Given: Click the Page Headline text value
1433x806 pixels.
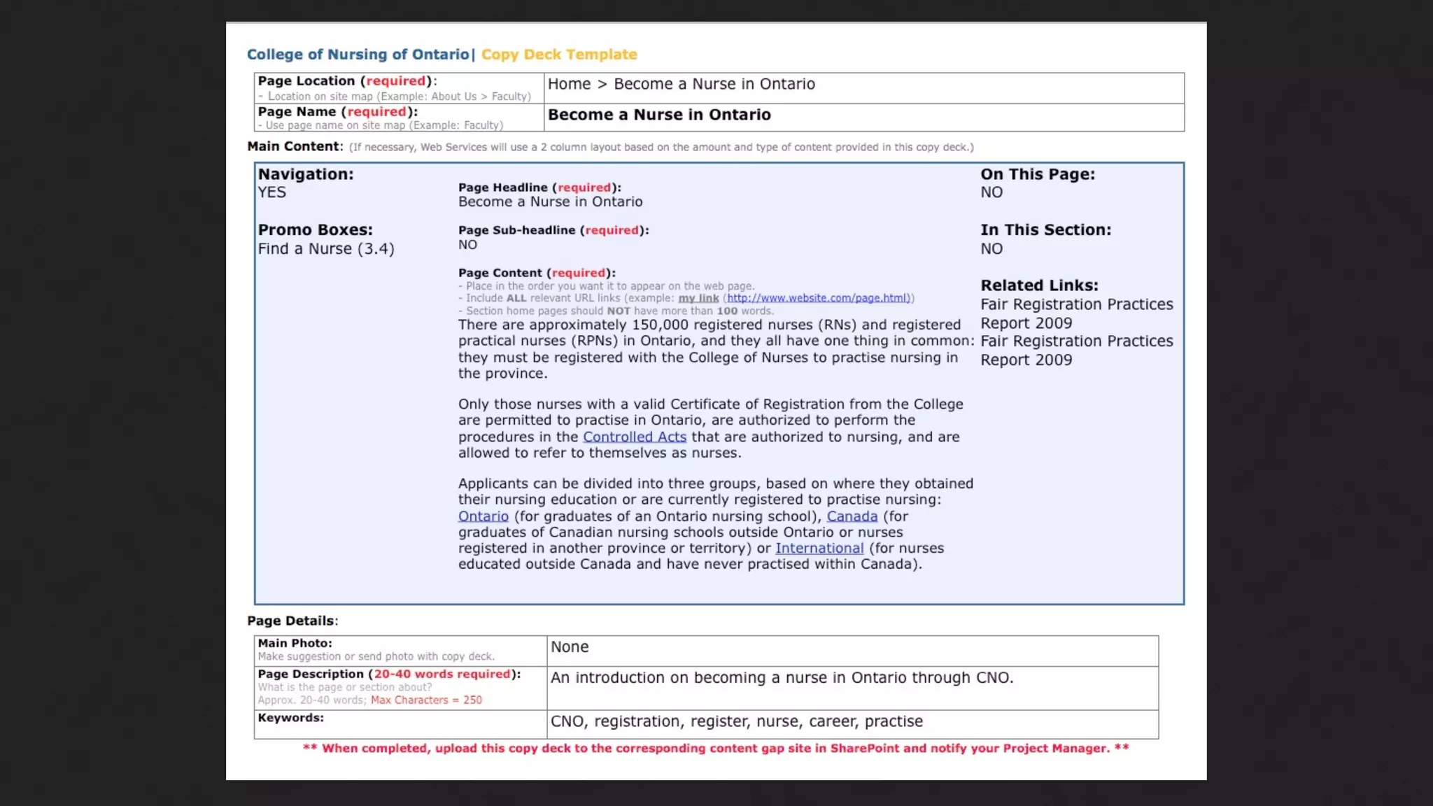Looking at the screenshot, I should 550,202.
